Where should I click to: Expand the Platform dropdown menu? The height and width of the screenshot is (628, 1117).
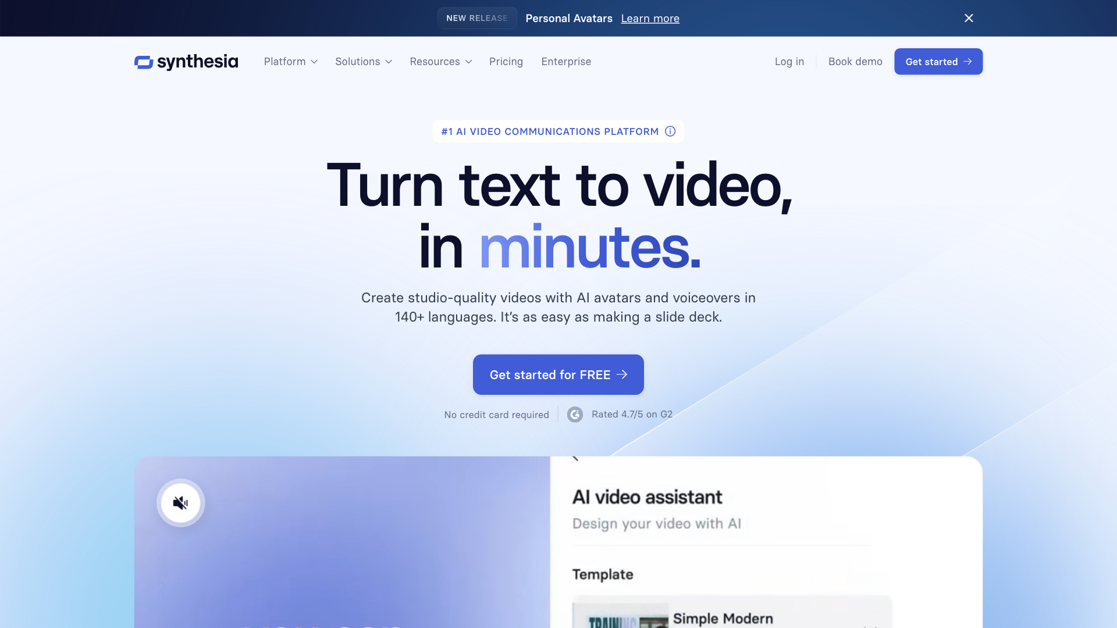[x=291, y=61]
